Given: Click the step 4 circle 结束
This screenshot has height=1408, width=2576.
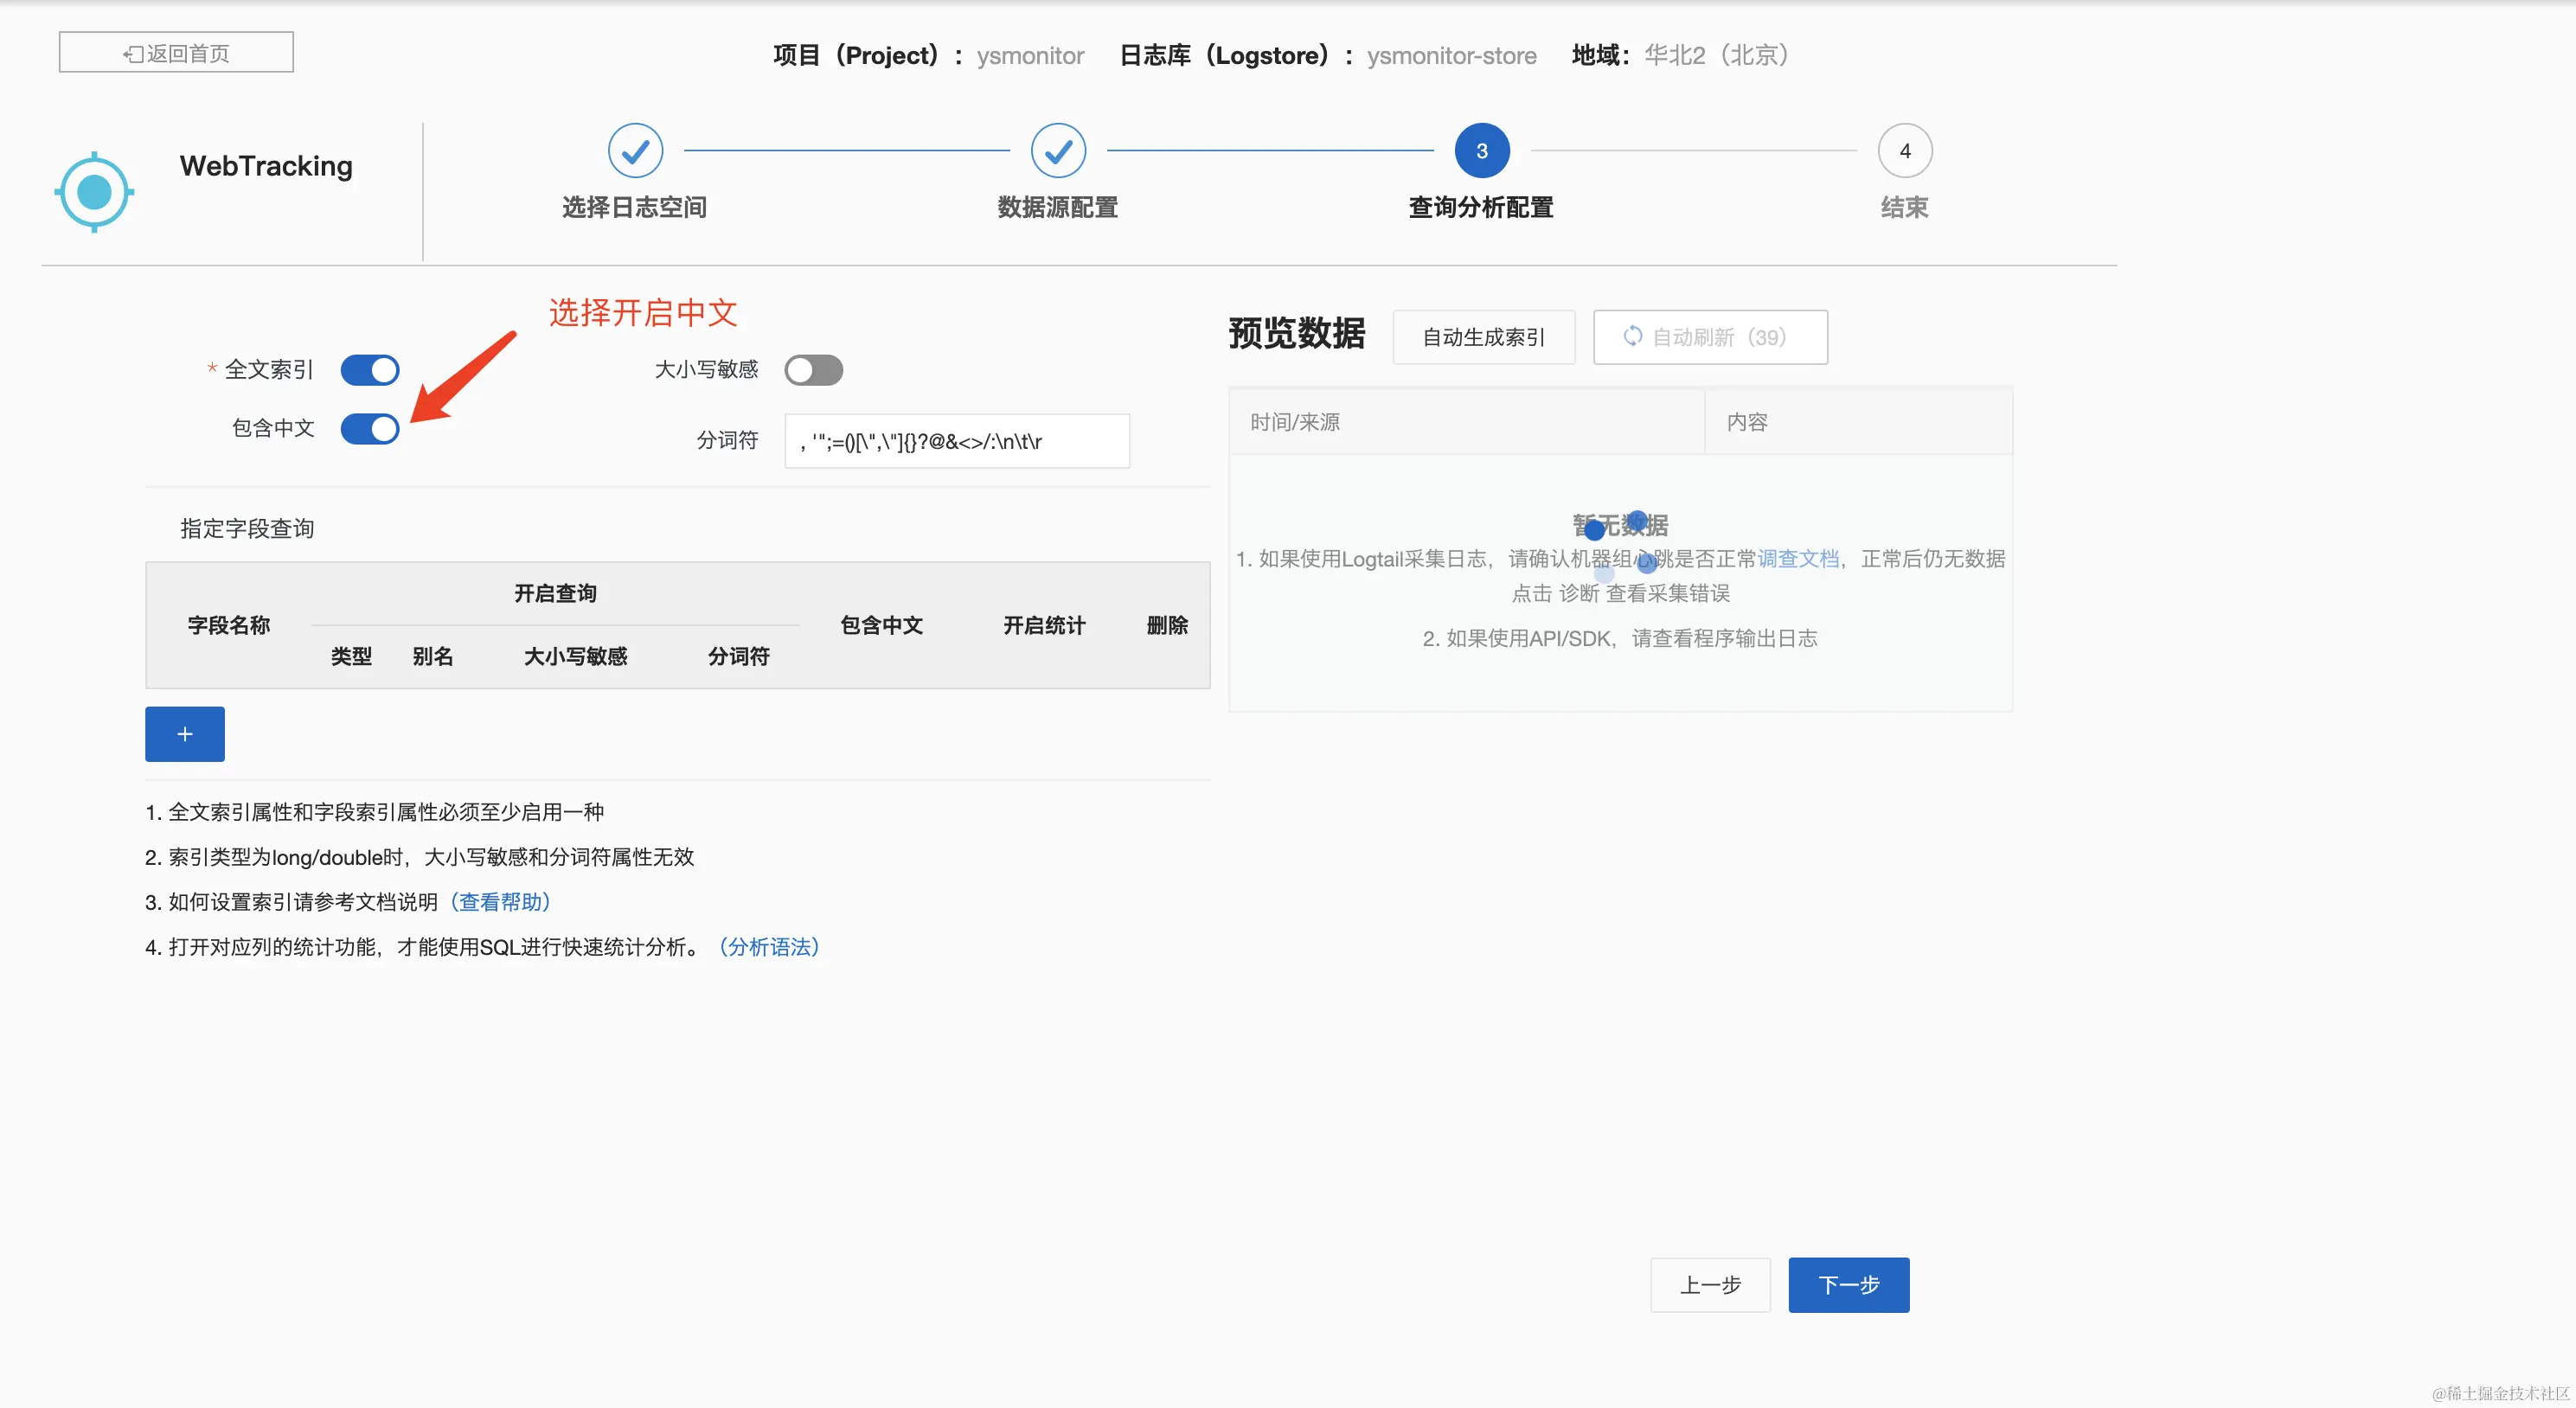Looking at the screenshot, I should tap(1904, 151).
